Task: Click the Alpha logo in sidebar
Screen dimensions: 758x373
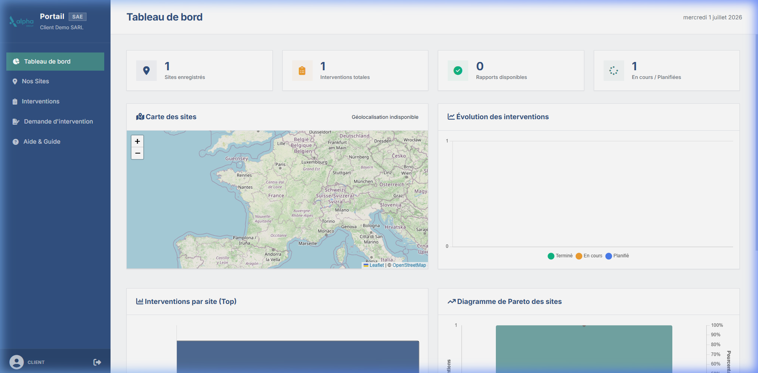Action: coord(21,21)
